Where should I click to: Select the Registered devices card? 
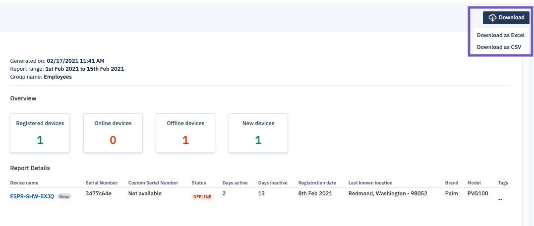click(x=40, y=133)
